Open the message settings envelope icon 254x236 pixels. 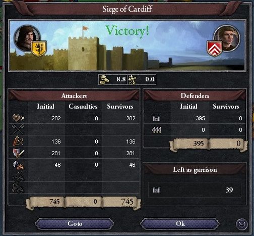(x=242, y=224)
